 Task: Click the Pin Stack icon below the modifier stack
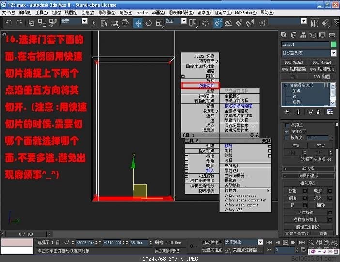[287, 112]
